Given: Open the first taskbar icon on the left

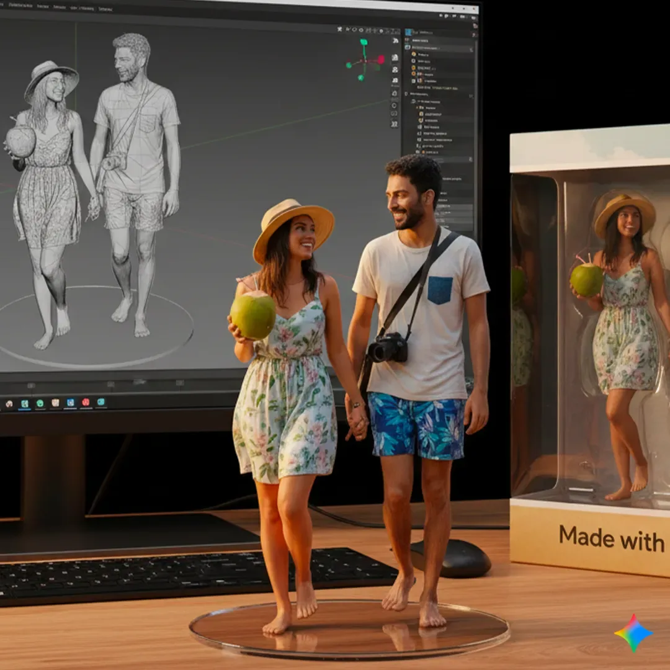Looking at the screenshot, I should point(9,404).
